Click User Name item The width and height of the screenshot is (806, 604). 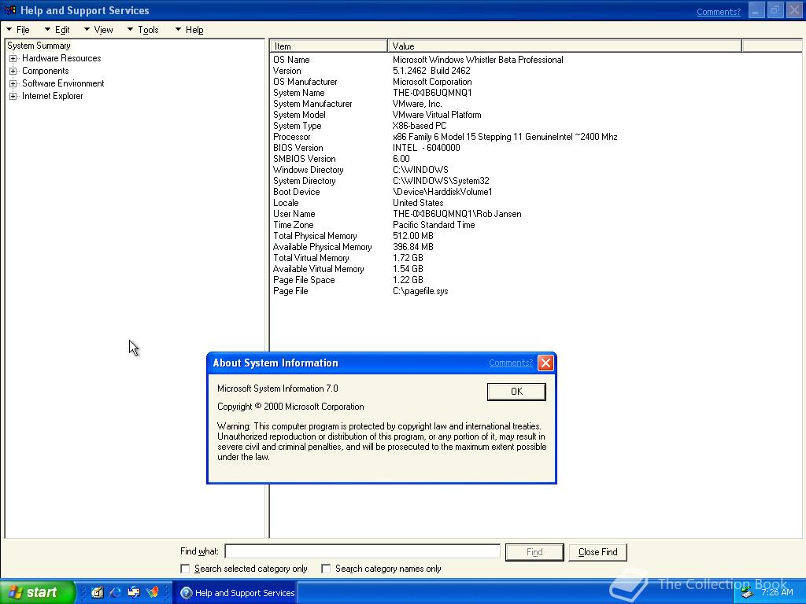pyautogui.click(x=294, y=214)
